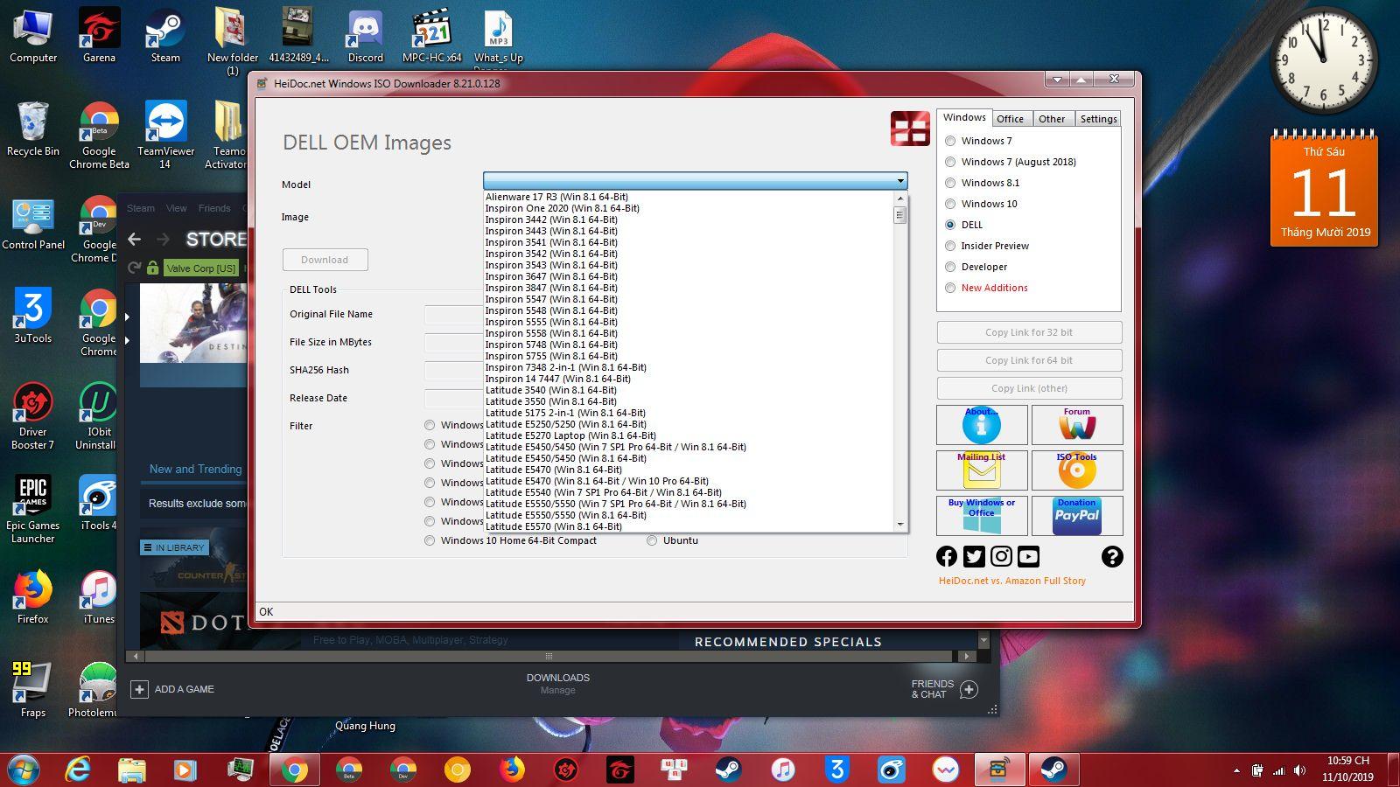Click the model list scrollbar down arrow
This screenshot has width=1400, height=787.
899,525
